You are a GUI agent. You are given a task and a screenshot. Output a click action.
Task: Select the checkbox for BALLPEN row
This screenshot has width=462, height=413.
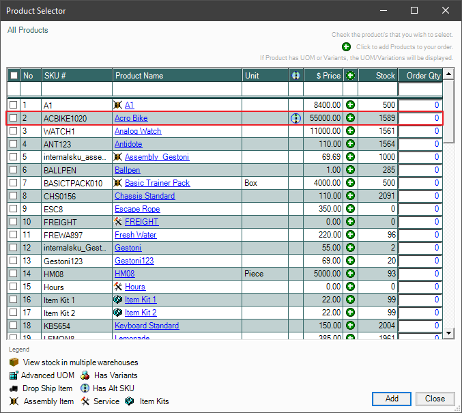click(14, 170)
